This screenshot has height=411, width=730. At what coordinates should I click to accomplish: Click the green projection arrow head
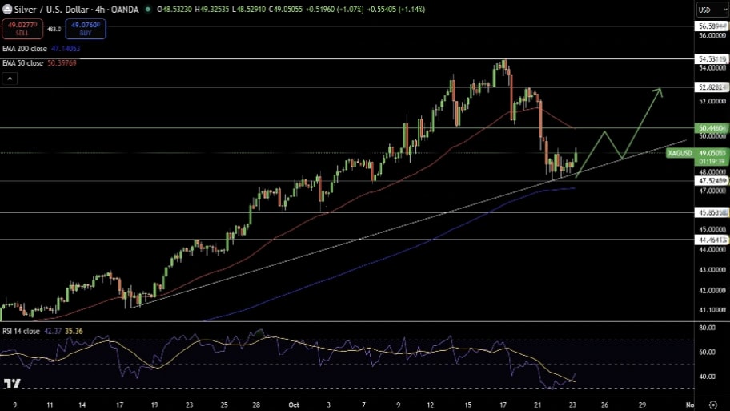point(660,91)
